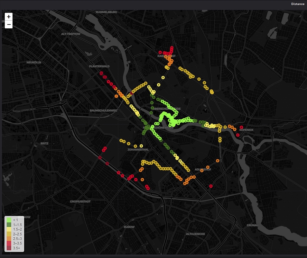307x258 pixels.
Task: Select the dark green '1–1.5' legend swatch
Action: 9,224
